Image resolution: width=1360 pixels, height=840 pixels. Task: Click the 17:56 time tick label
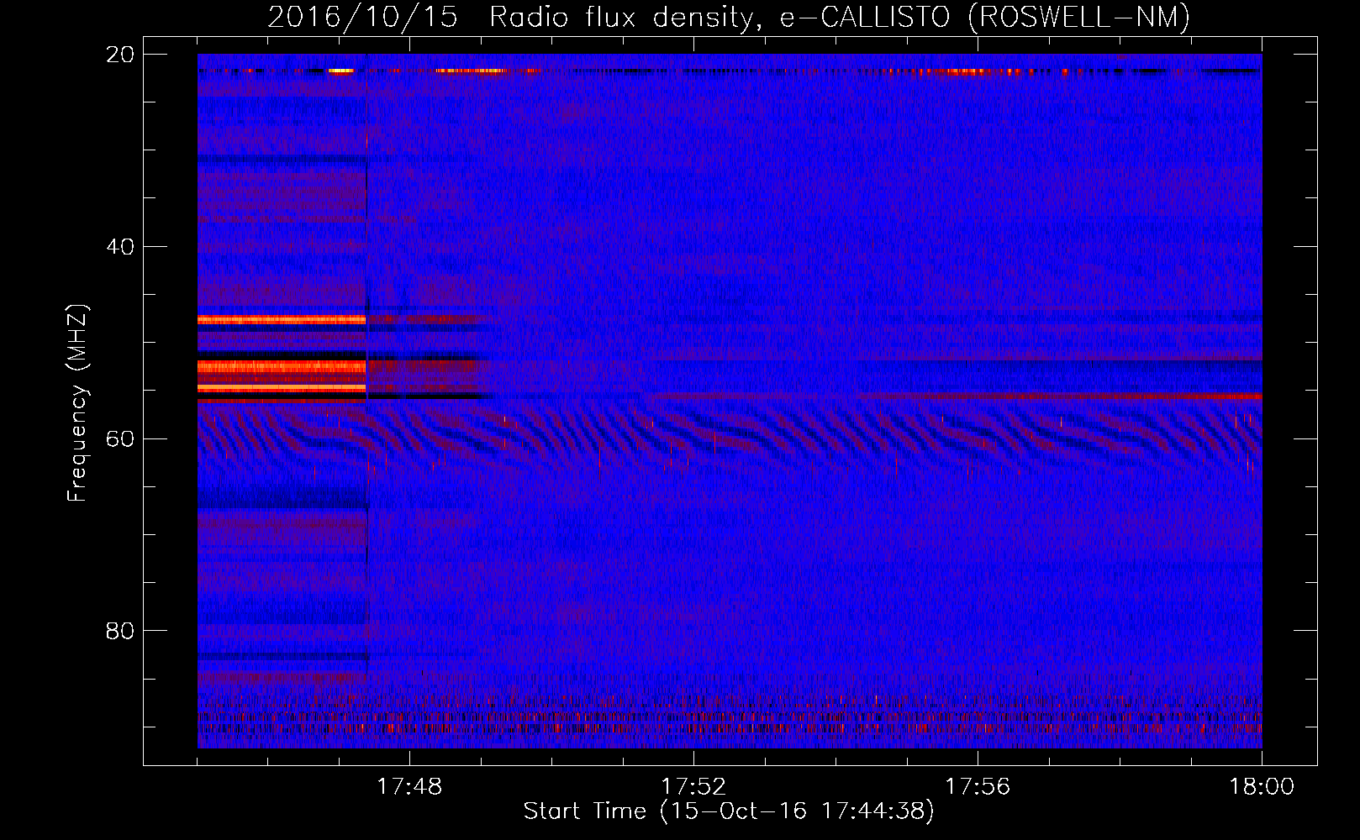pos(978,787)
